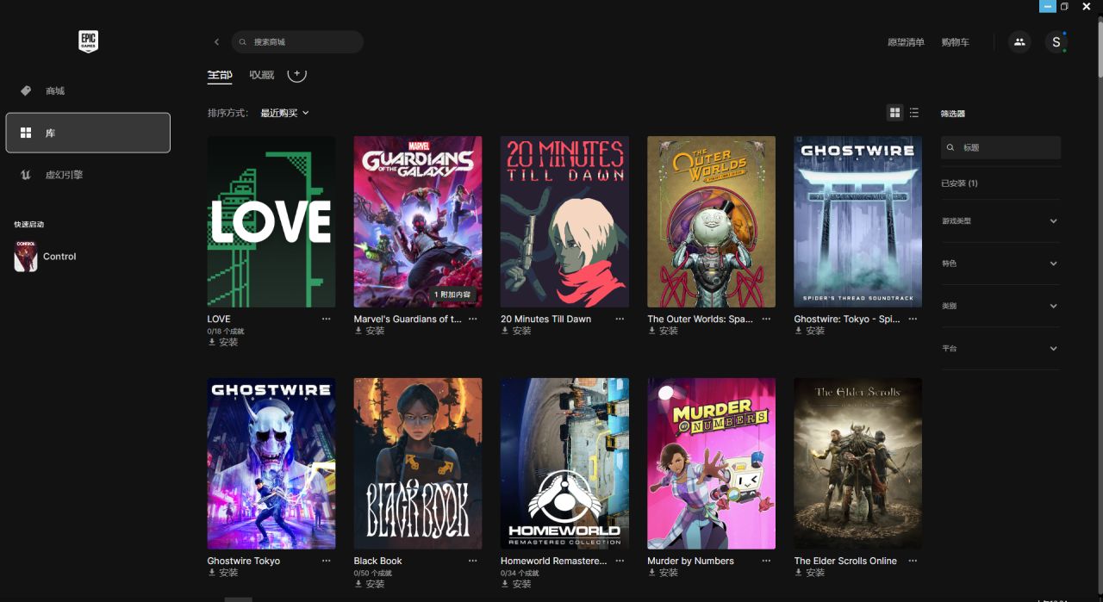This screenshot has width=1103, height=602.
Task: Open more options for Marvel's Guardians
Action: (x=473, y=319)
